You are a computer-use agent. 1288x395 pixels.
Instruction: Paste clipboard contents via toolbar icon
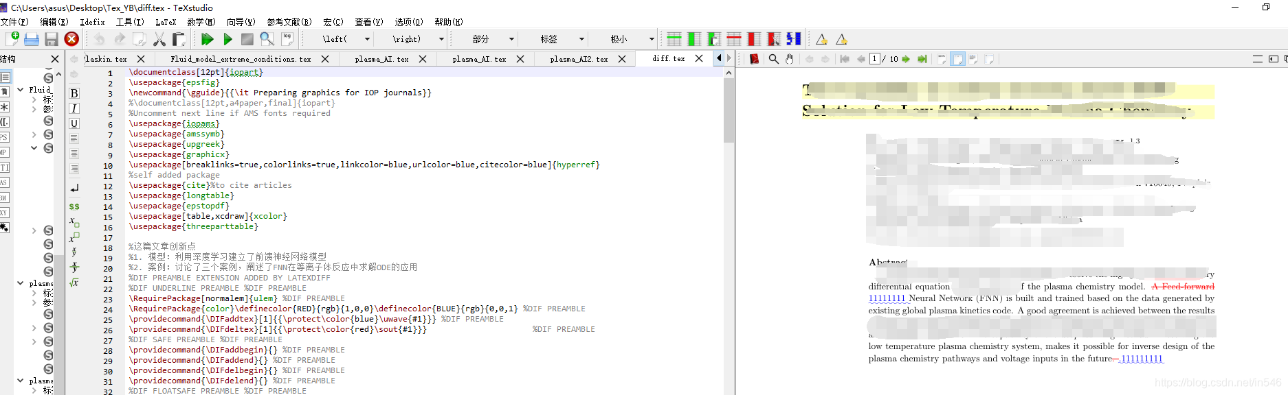pyautogui.click(x=179, y=39)
